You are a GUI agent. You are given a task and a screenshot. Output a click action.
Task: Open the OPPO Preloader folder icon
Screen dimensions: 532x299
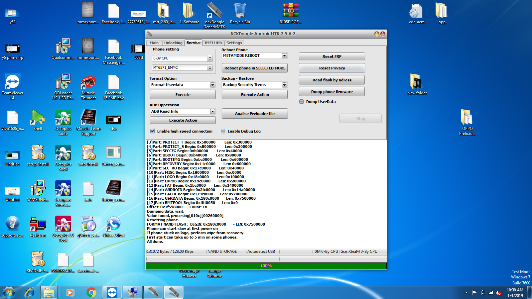point(467,122)
